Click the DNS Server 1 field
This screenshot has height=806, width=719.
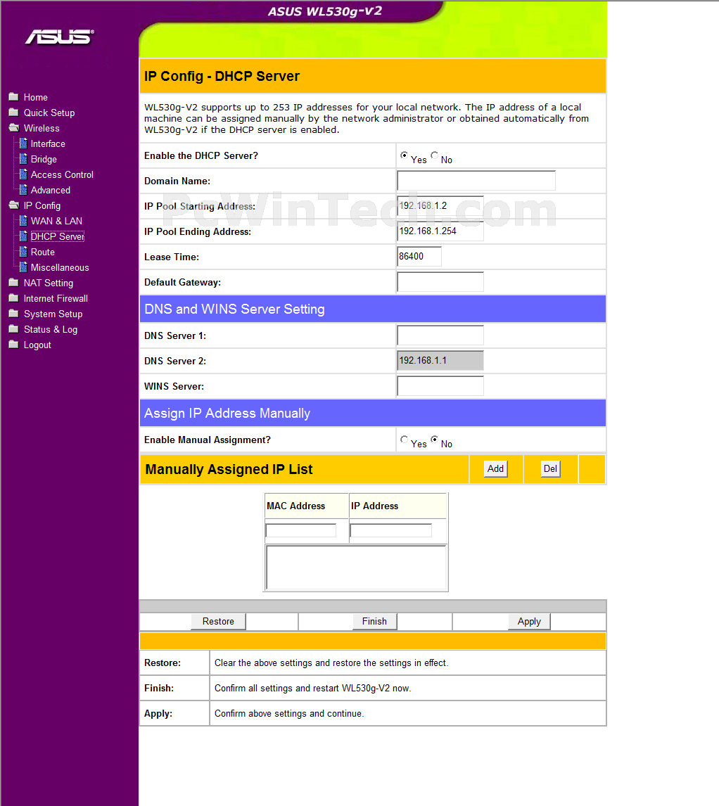tap(440, 335)
